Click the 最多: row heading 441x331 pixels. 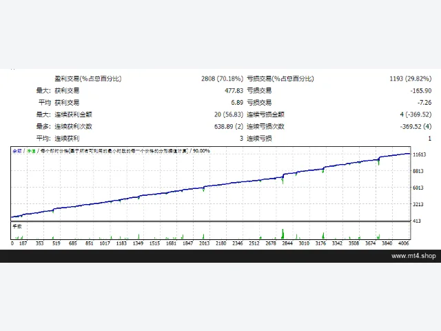click(x=43, y=126)
